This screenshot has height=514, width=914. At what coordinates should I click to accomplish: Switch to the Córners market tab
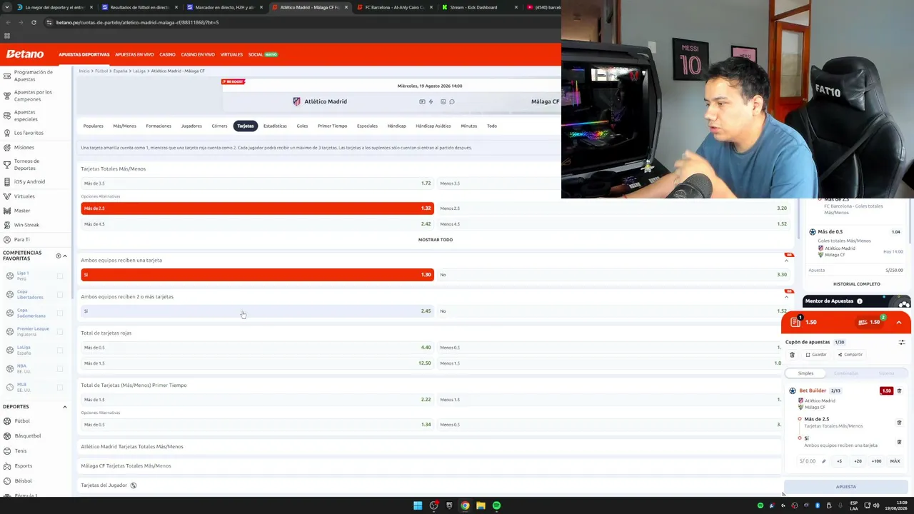219,126
